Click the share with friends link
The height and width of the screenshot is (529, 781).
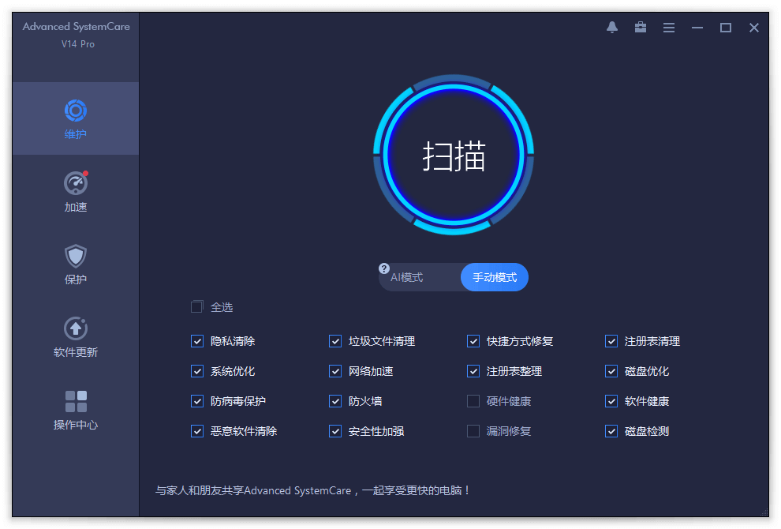coord(312,490)
